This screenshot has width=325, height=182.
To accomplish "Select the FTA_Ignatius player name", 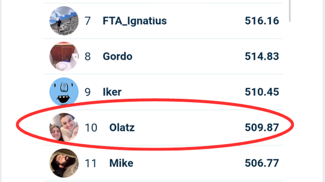I will (134, 21).
